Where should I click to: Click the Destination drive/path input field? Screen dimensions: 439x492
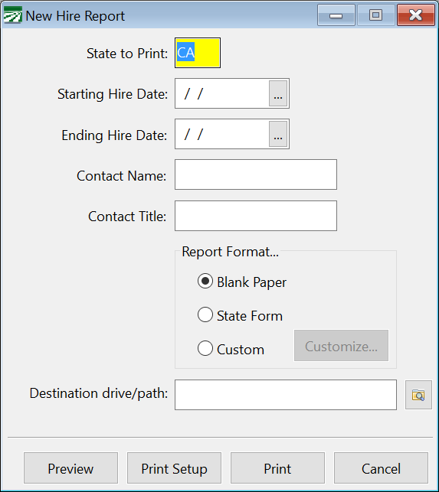(286, 395)
